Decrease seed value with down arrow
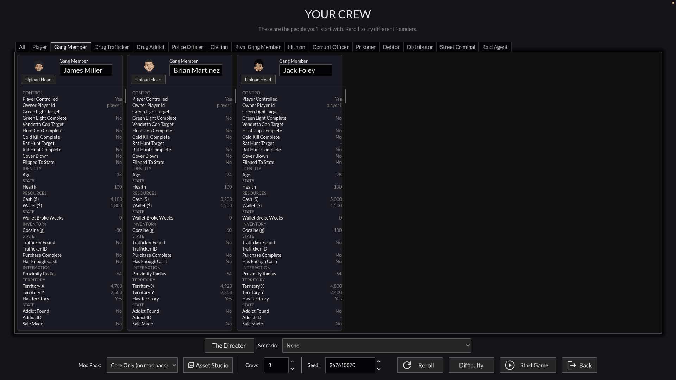This screenshot has width=676, height=380. tap(378, 369)
